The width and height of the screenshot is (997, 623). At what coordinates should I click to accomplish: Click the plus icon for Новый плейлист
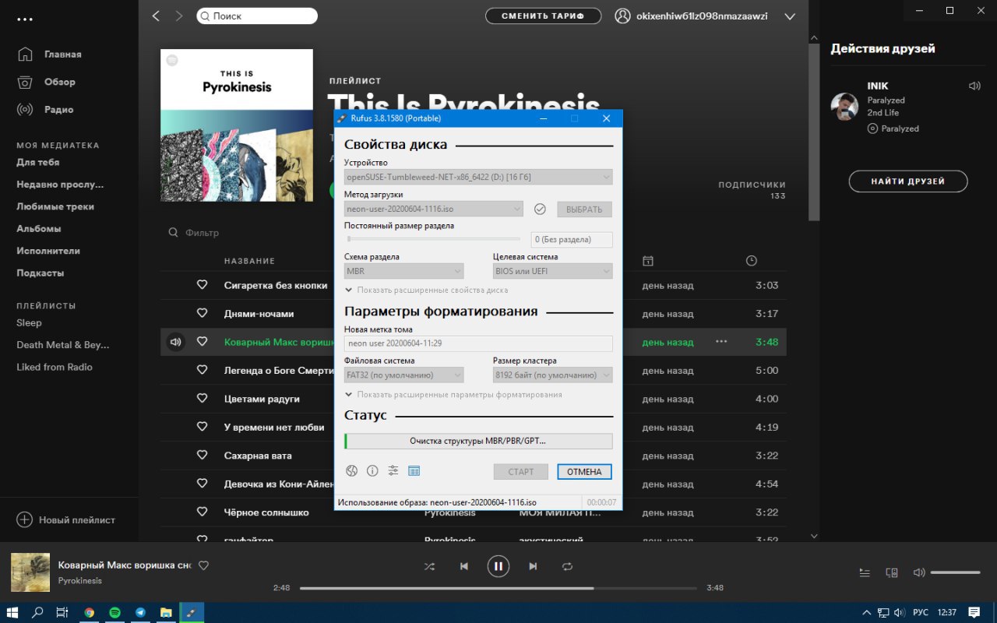click(25, 519)
